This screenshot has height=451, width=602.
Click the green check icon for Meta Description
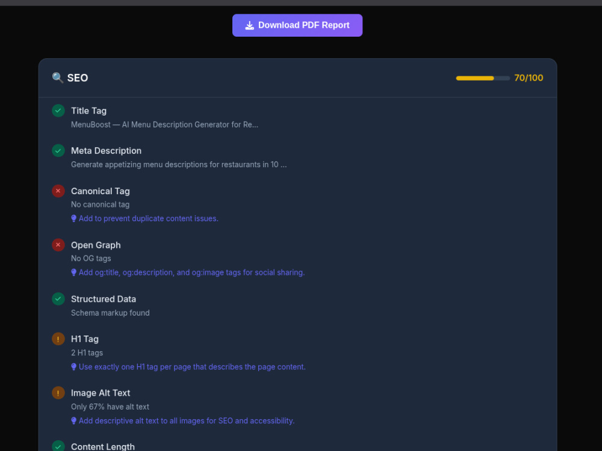(58, 150)
